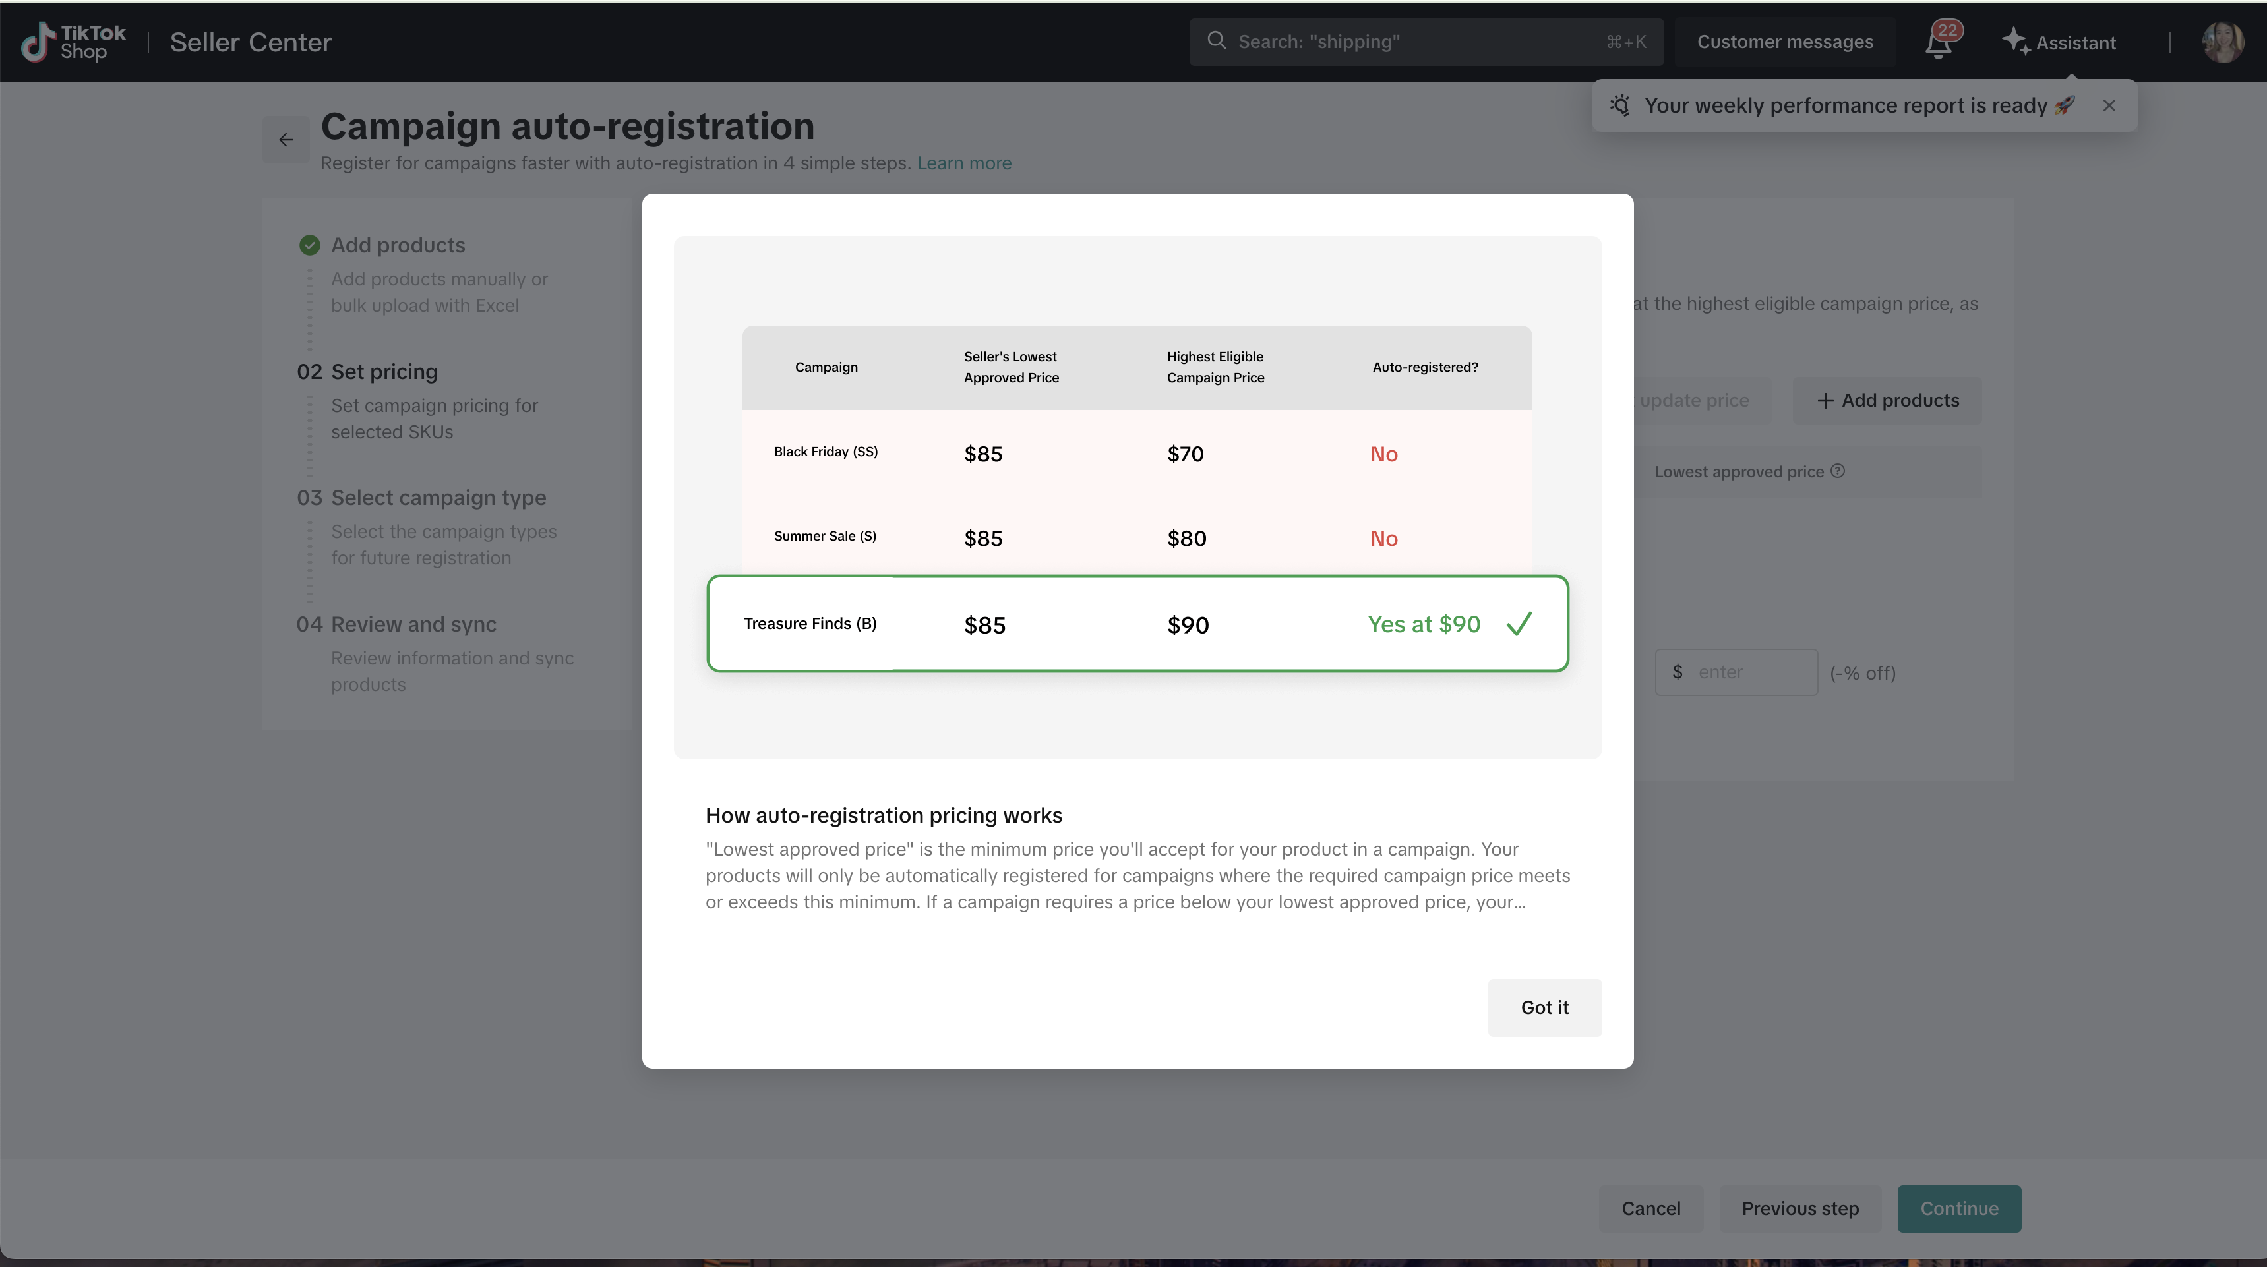The width and height of the screenshot is (2267, 1267).
Task: Open the notifications bell icon
Action: (1938, 43)
